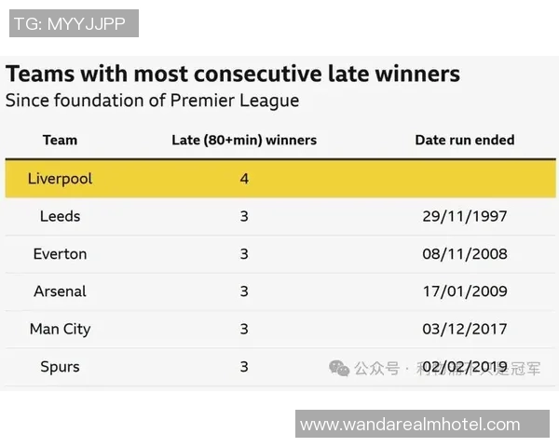
Task: Select the Team column header
Action: [60, 141]
